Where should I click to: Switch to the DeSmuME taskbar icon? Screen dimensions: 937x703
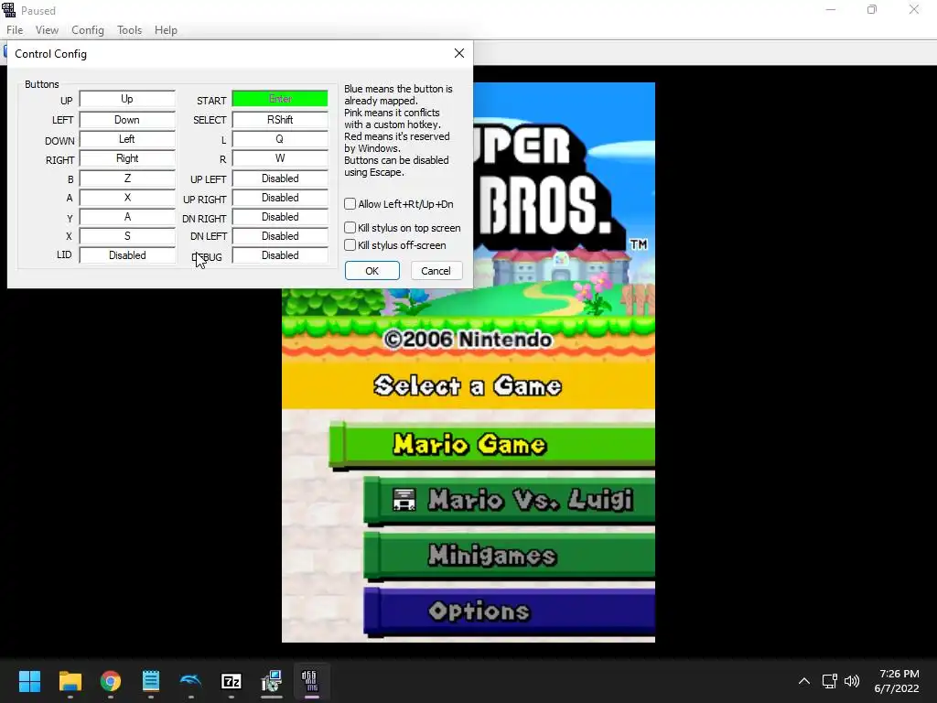[311, 681]
